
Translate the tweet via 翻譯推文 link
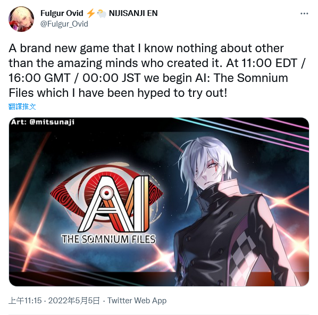(22, 106)
